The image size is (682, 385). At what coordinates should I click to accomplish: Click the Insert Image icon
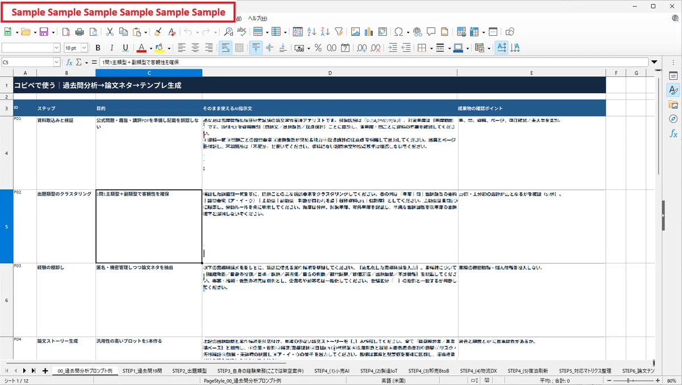(355, 32)
